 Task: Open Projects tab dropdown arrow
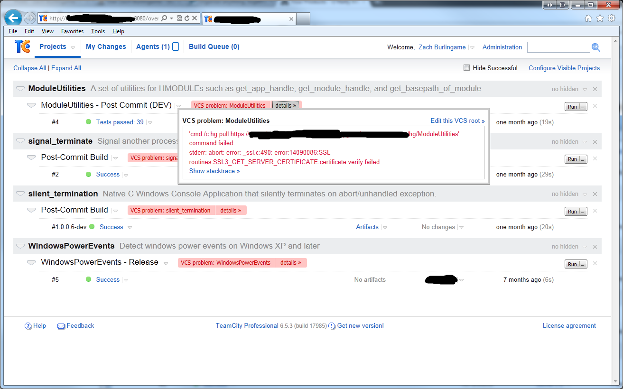point(73,47)
